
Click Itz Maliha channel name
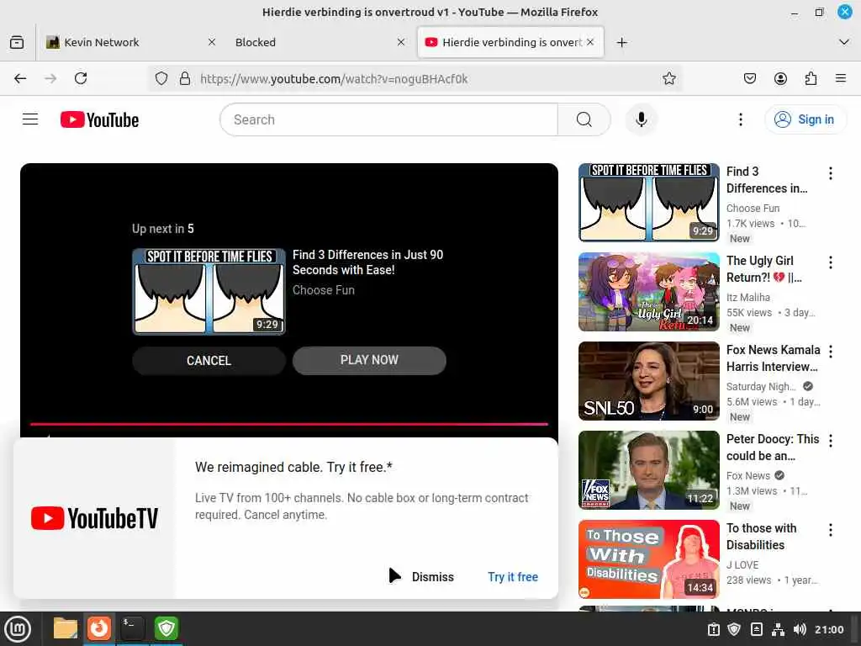tap(747, 297)
